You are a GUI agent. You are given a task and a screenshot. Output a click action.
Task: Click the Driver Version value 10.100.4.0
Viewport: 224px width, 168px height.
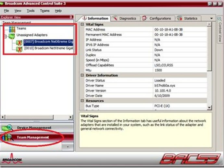coord(163,90)
